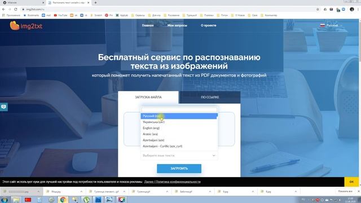Choose English (eng) in the language list
This screenshot has width=361, height=203.
point(179,128)
